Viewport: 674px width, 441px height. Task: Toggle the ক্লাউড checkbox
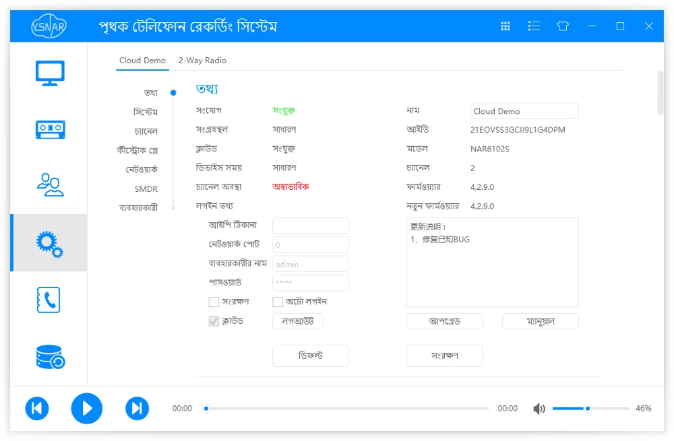pos(214,321)
